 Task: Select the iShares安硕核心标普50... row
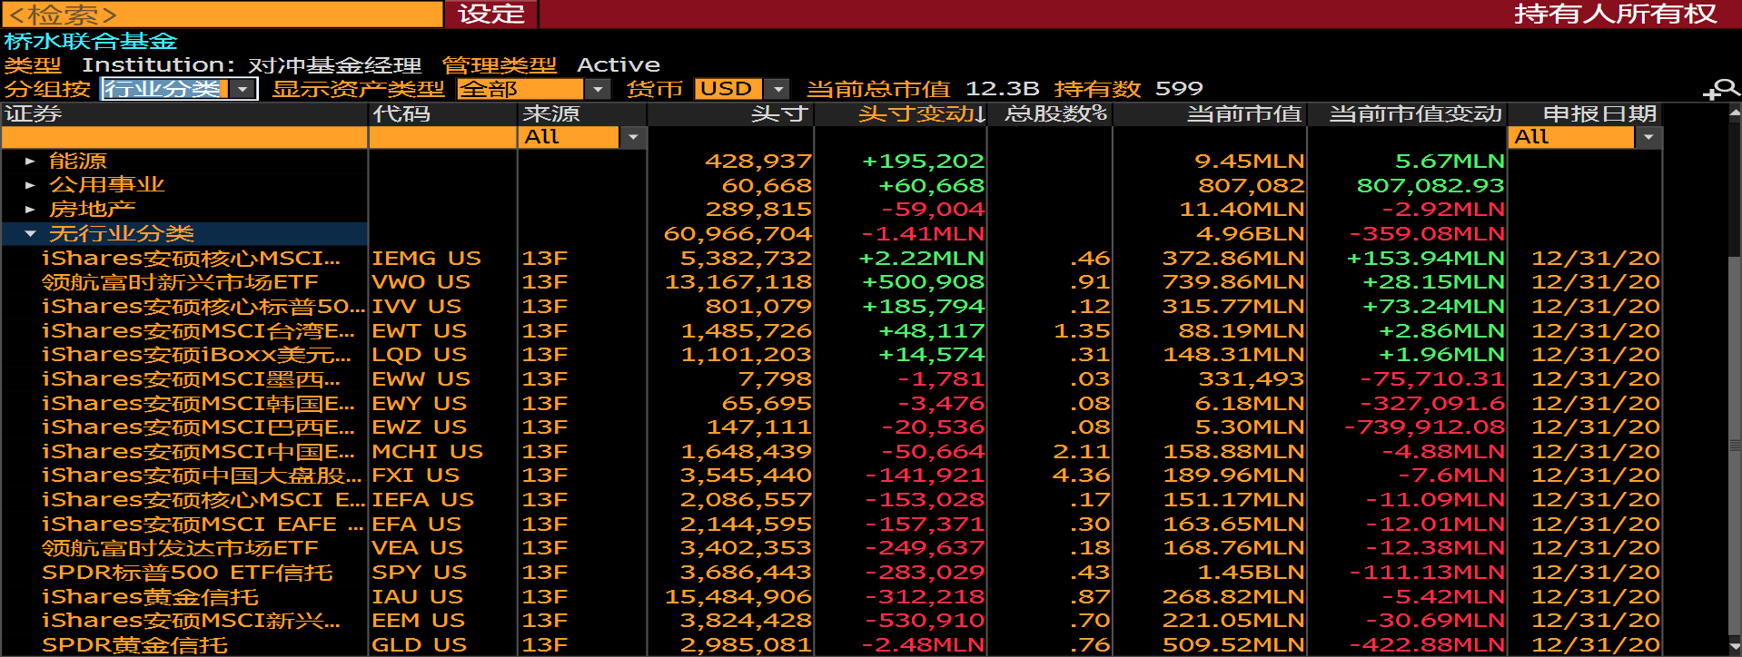831,307
